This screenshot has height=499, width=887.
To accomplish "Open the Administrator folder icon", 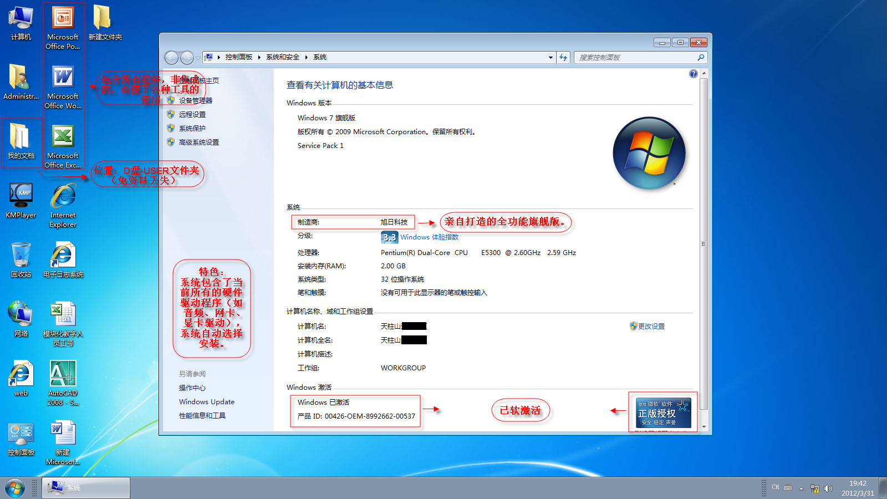I will (x=21, y=82).
